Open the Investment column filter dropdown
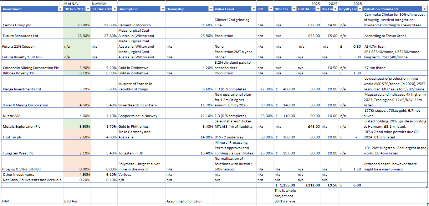 tap(60, 9)
